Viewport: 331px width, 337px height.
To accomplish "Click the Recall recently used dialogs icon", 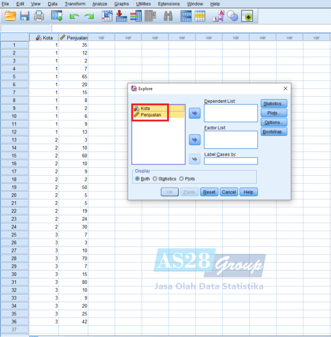I will 57,16.
